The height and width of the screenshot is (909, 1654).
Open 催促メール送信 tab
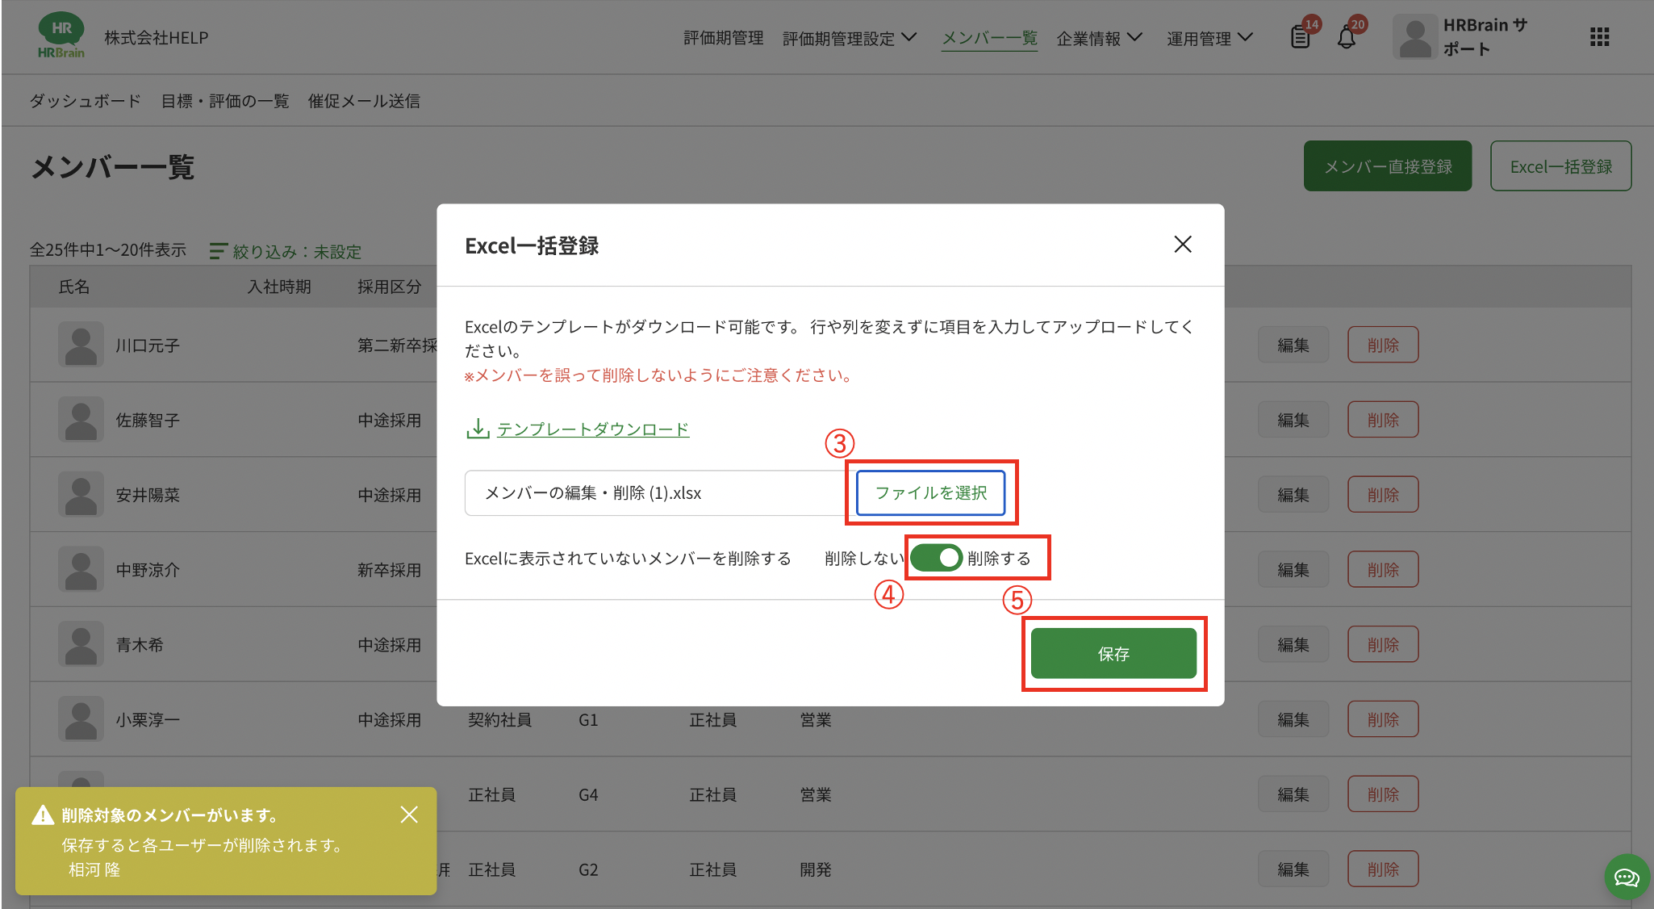364,101
